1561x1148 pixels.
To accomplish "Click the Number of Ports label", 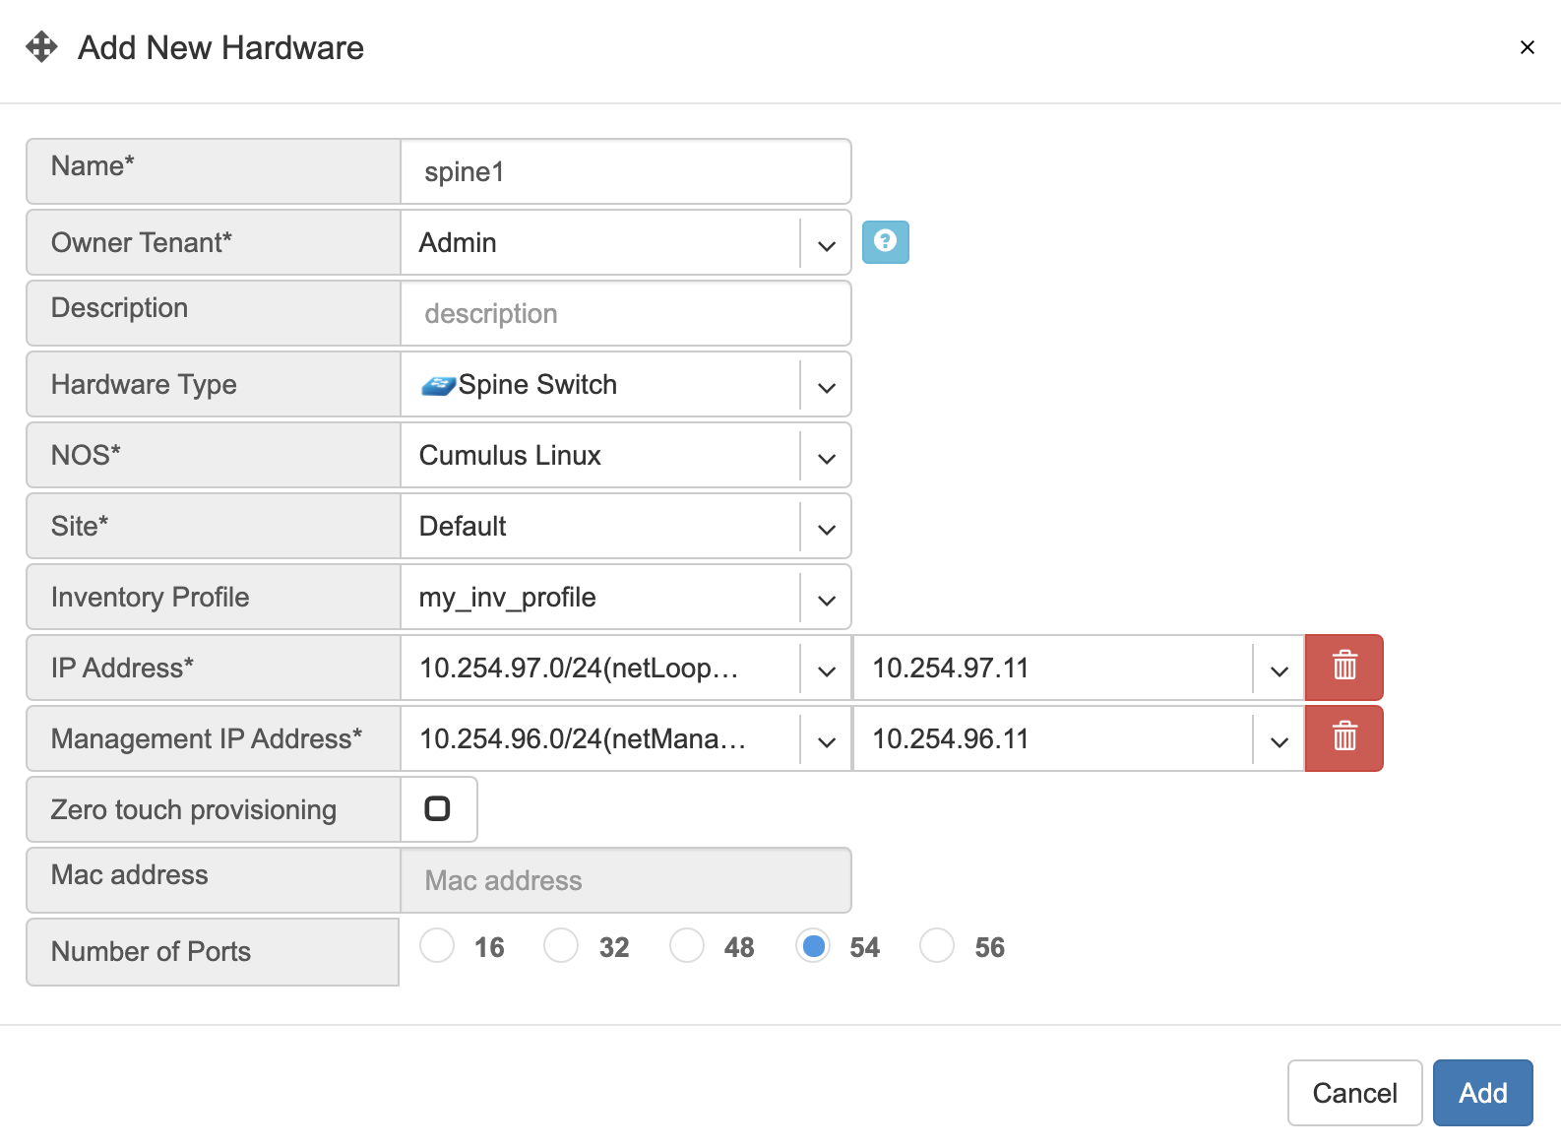I will click(x=151, y=951).
